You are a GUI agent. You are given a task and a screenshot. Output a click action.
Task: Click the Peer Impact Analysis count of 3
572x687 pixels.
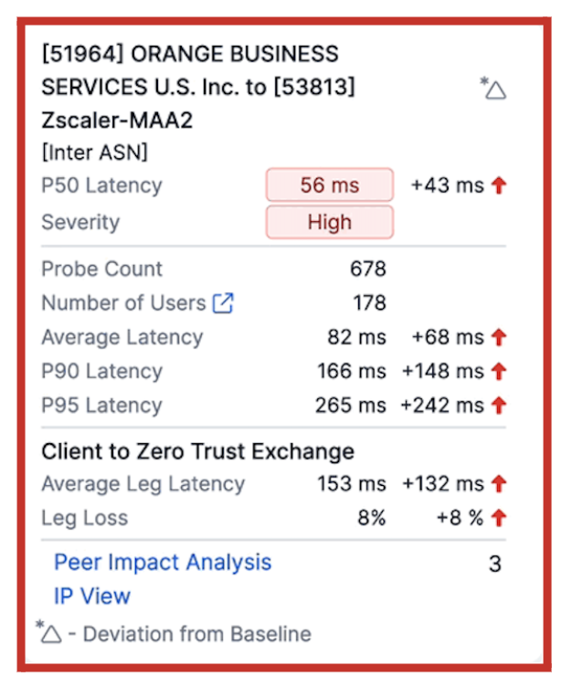pyautogui.click(x=494, y=564)
